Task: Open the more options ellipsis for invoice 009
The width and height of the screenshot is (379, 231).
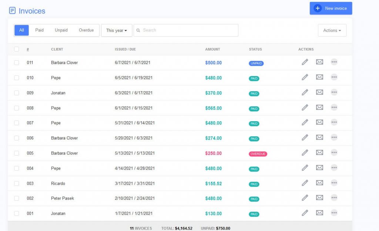Action: pos(334,94)
